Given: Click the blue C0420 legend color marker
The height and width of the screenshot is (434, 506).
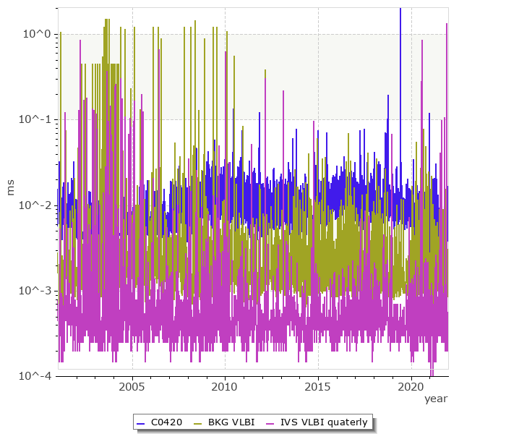Looking at the screenshot, I should click(141, 422).
